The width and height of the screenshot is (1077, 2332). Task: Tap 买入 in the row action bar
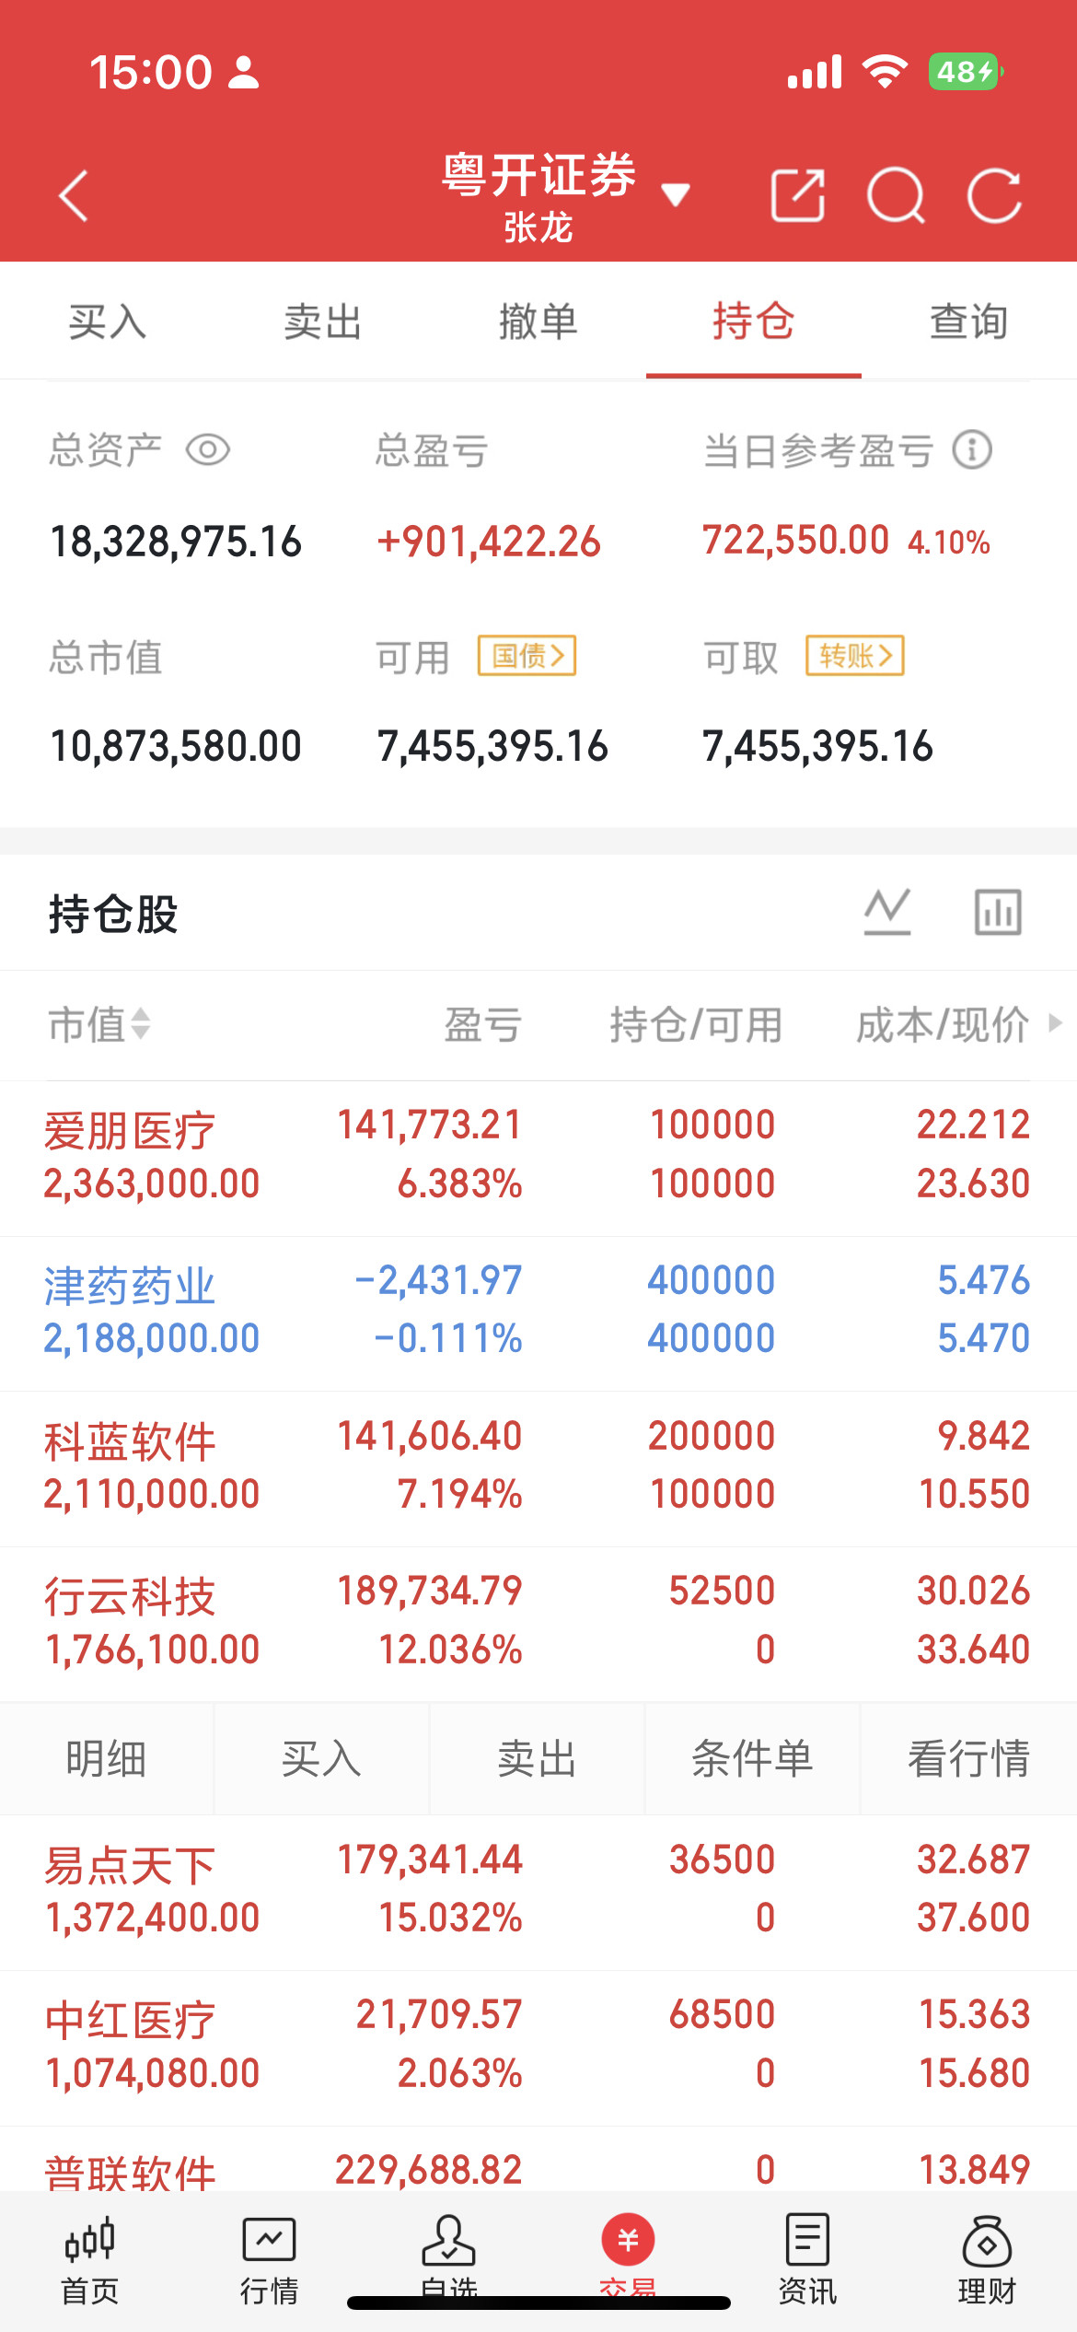click(322, 1758)
